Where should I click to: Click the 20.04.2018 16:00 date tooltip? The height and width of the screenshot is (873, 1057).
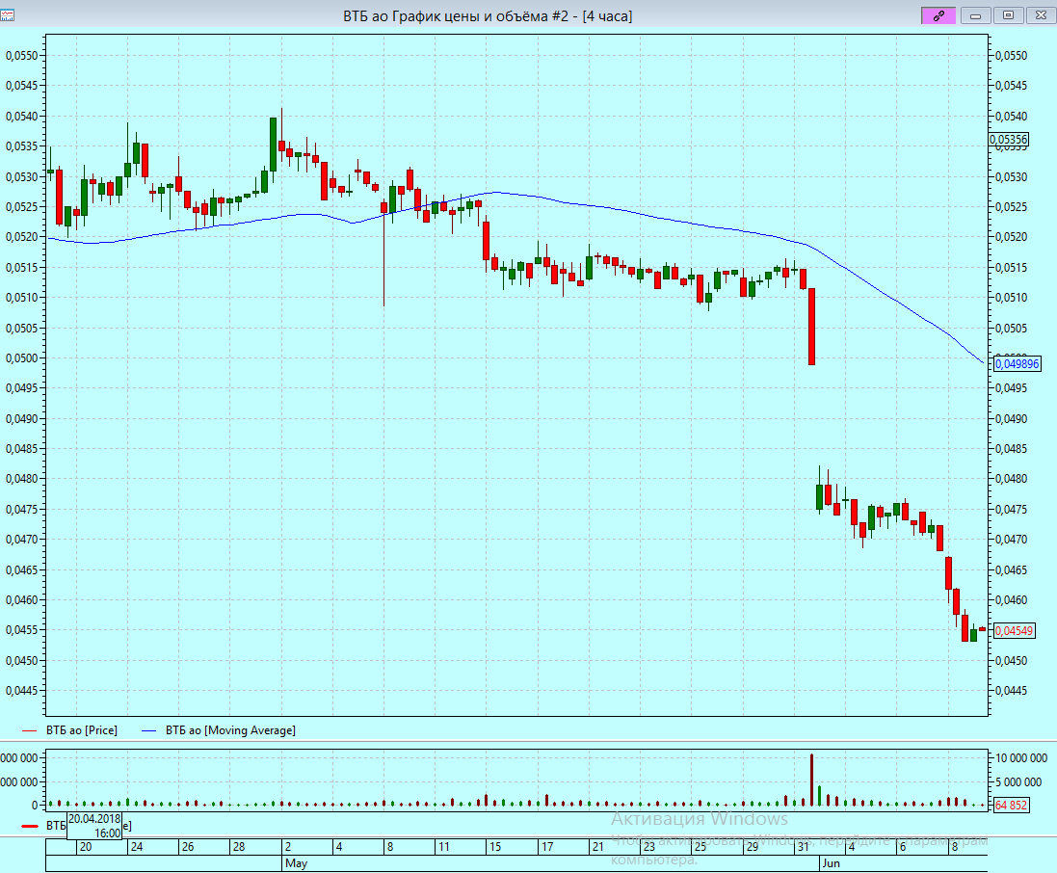point(94,826)
